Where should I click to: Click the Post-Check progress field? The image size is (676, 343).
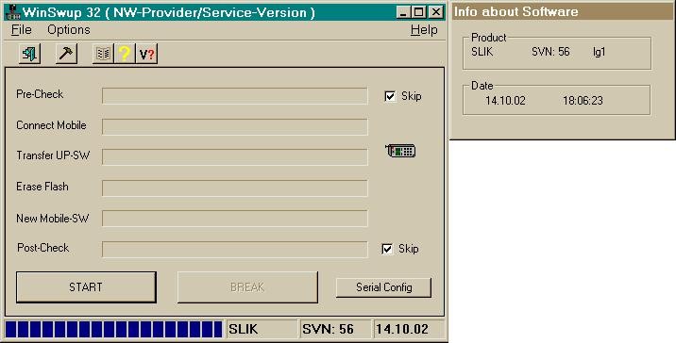click(235, 250)
